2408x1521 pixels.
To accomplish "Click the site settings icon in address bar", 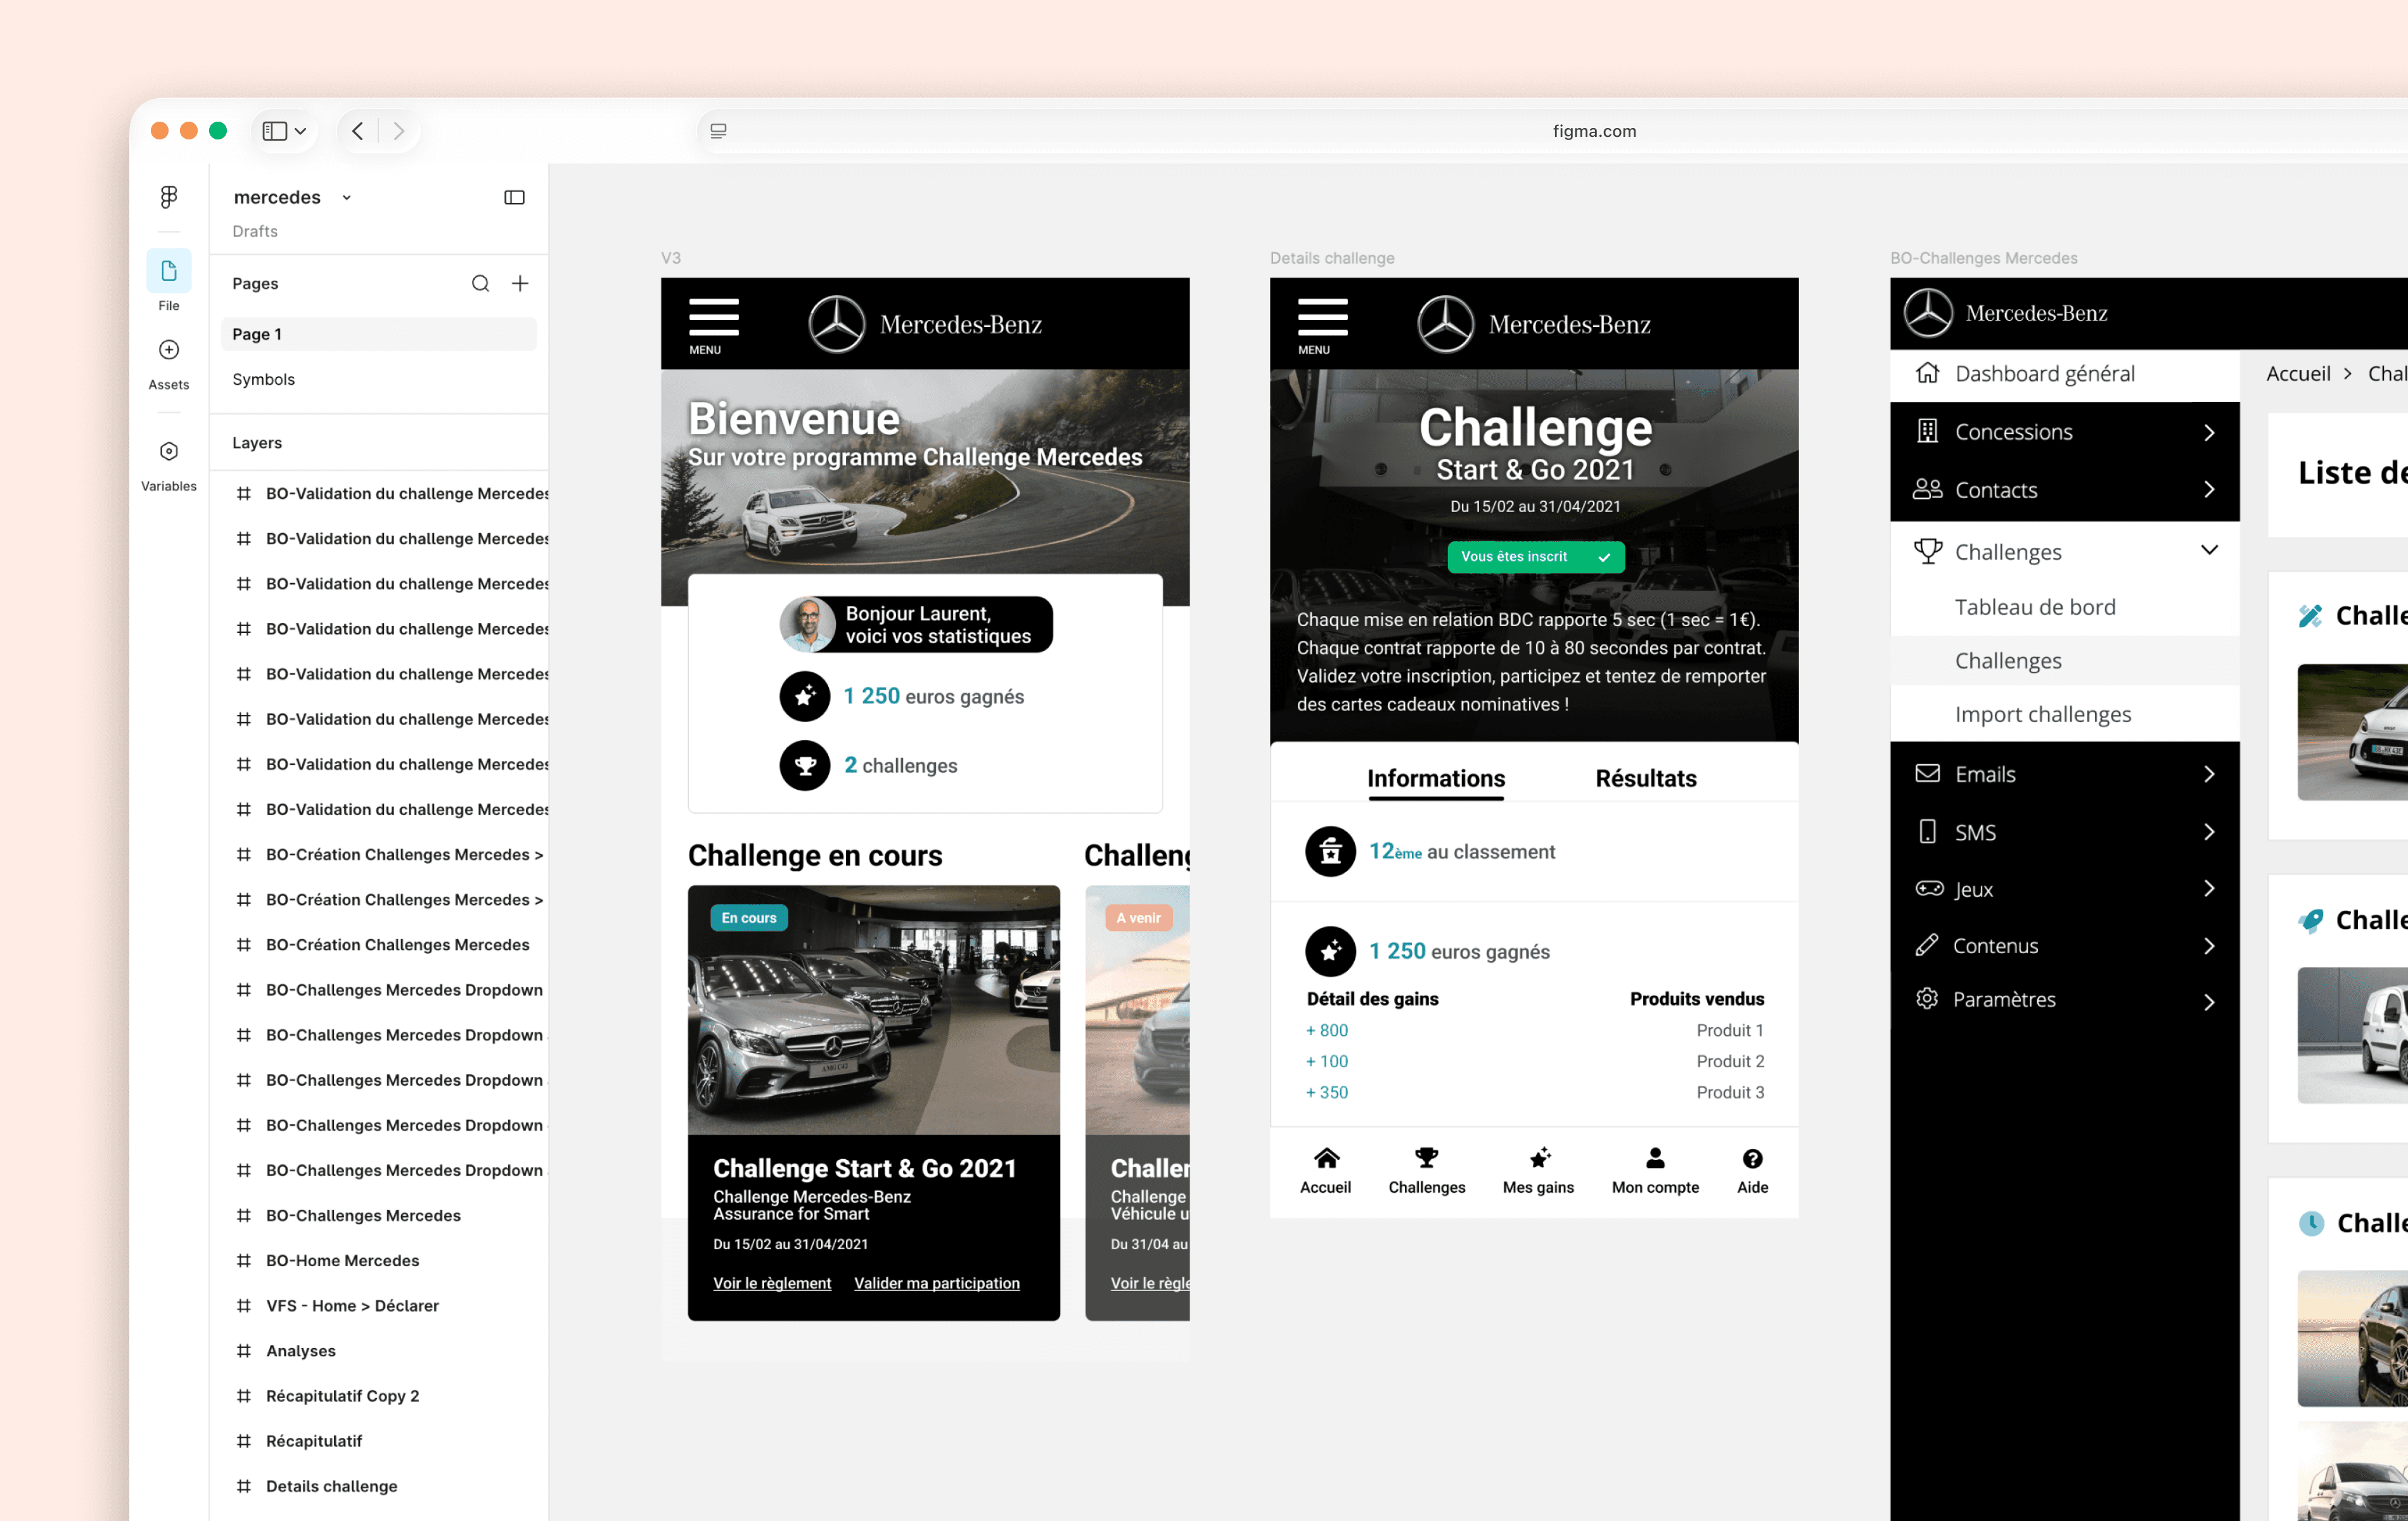I will tap(718, 131).
